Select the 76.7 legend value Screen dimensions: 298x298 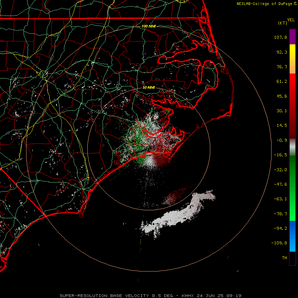[282, 67]
